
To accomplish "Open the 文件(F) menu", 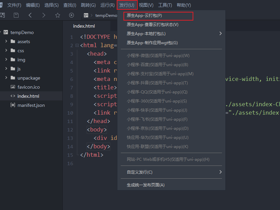I will click(14, 5).
